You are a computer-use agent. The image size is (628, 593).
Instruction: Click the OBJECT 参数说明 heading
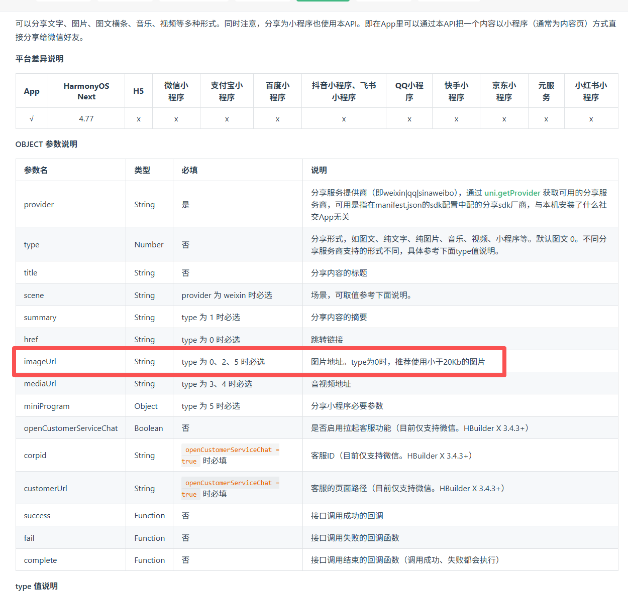[46, 144]
